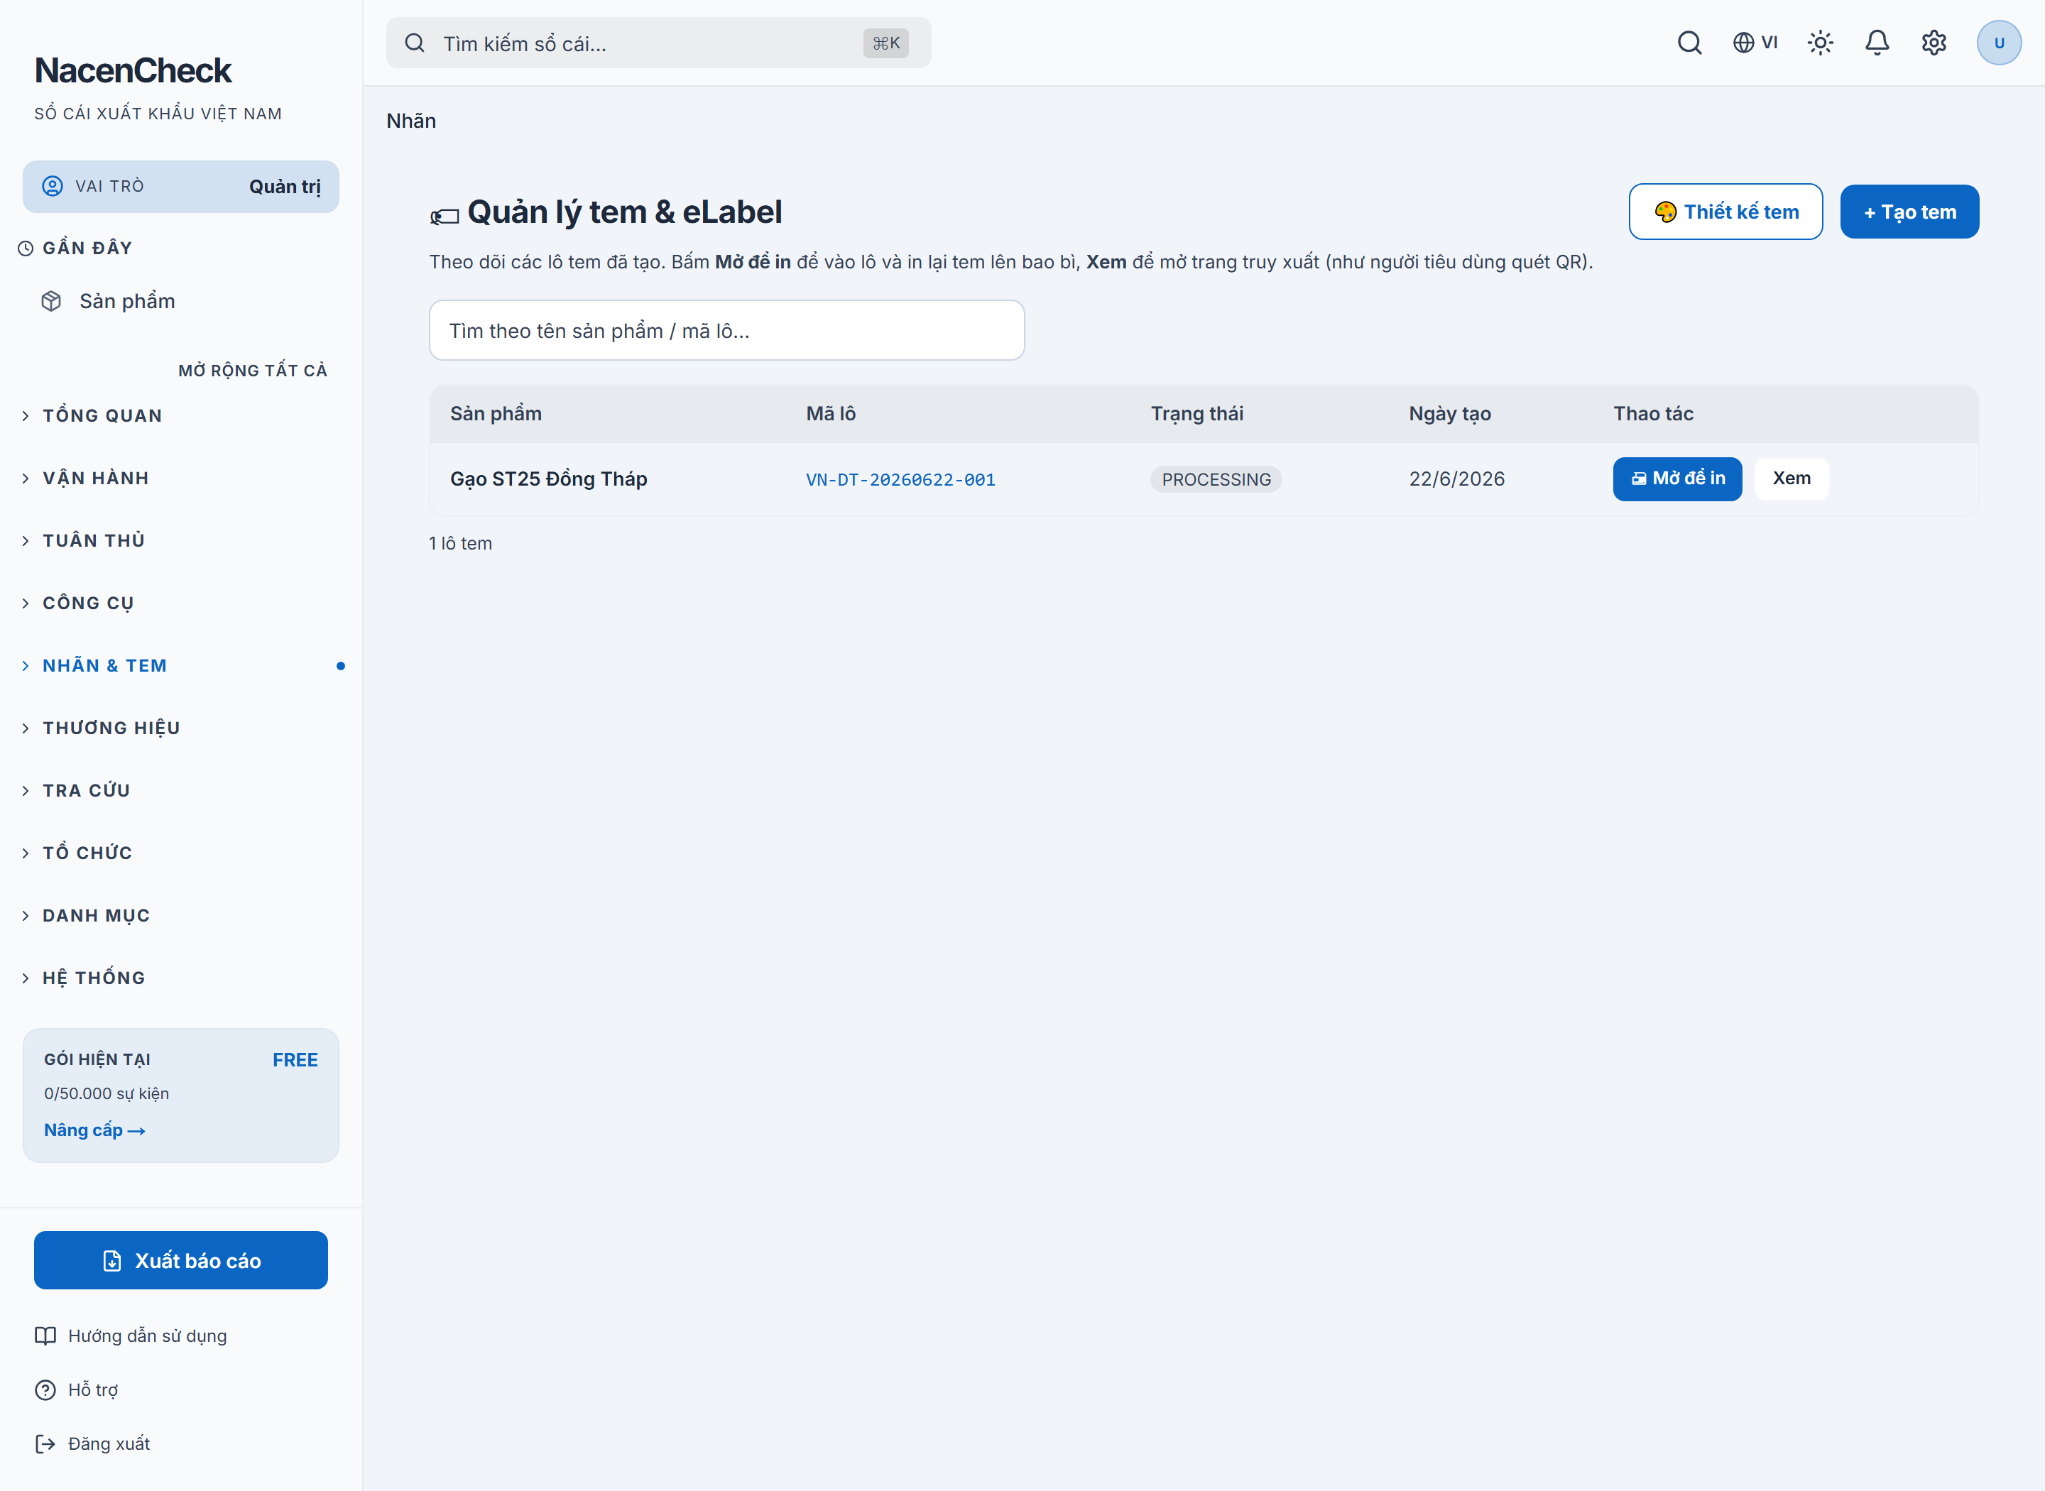The height and width of the screenshot is (1491, 2045).
Task: Click the + Tạo tem button
Action: (1909, 211)
